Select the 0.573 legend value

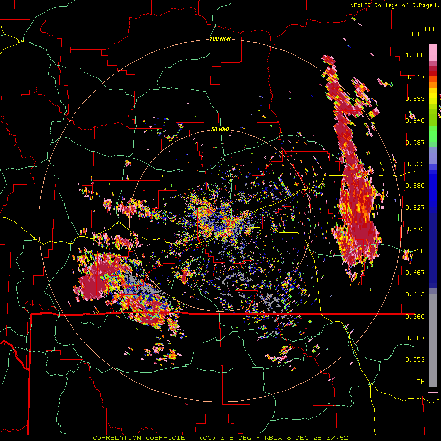tap(415, 229)
